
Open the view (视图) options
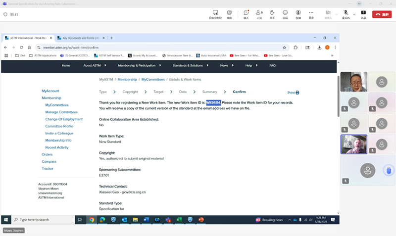click(x=298, y=13)
